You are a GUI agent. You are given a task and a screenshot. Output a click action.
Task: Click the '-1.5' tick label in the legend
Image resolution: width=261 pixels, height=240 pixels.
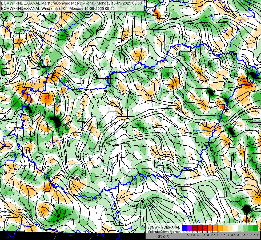223,235
